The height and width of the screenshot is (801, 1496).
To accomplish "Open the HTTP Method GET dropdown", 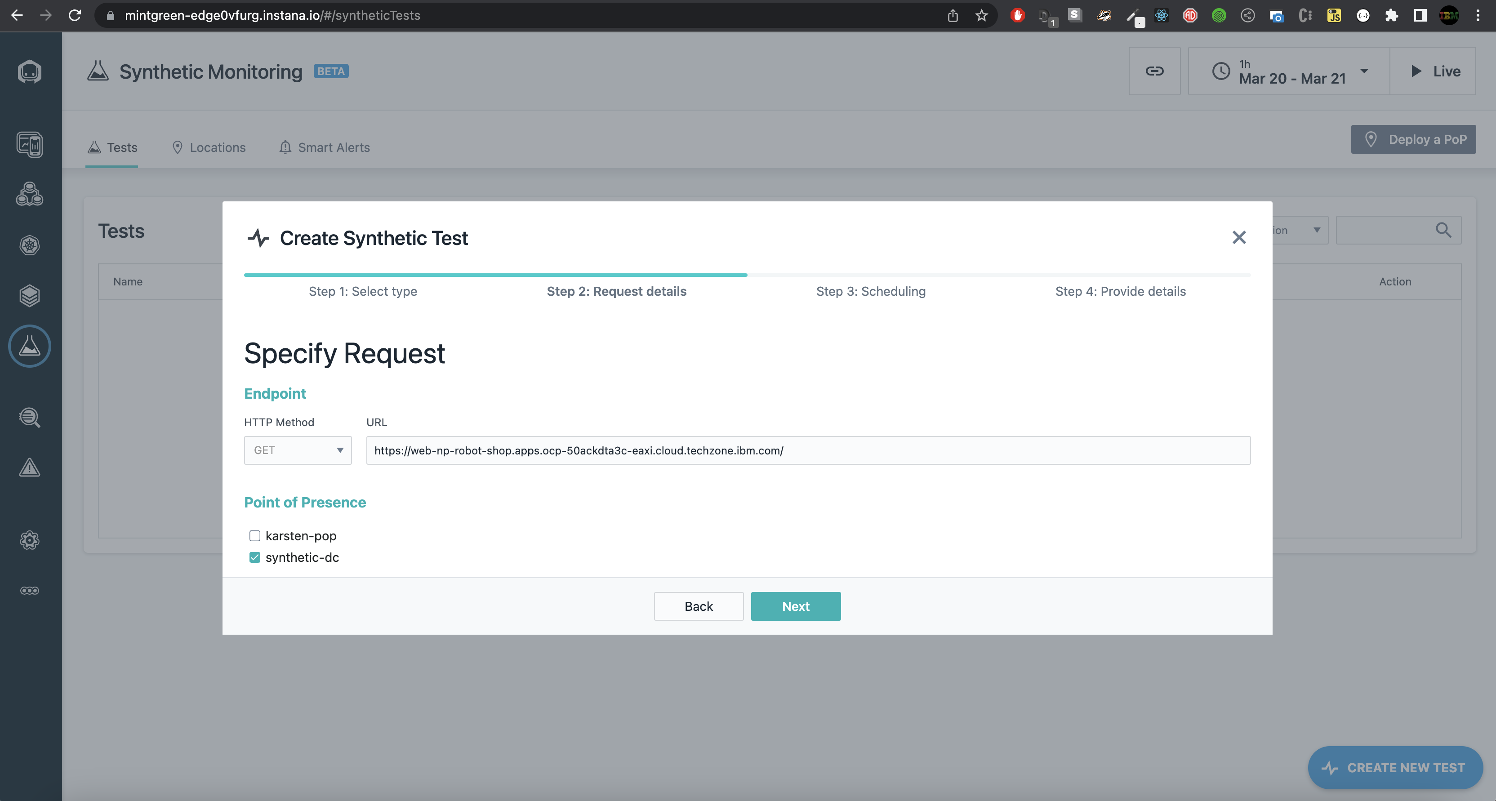I will [x=297, y=450].
